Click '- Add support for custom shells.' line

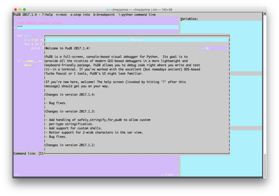point(74,128)
